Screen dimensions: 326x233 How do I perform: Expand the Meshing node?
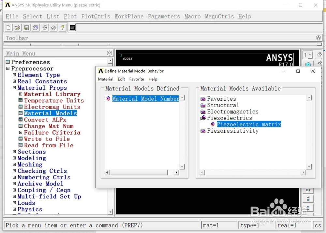click(x=14, y=165)
